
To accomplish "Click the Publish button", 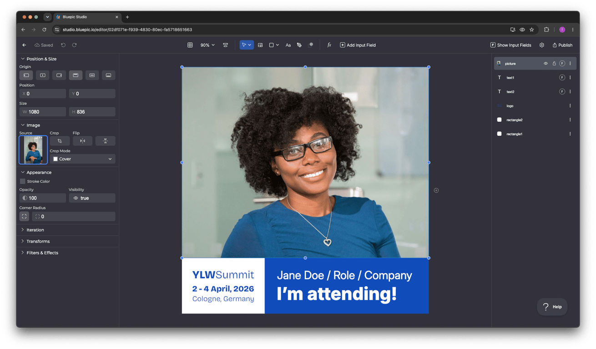I will pos(562,45).
